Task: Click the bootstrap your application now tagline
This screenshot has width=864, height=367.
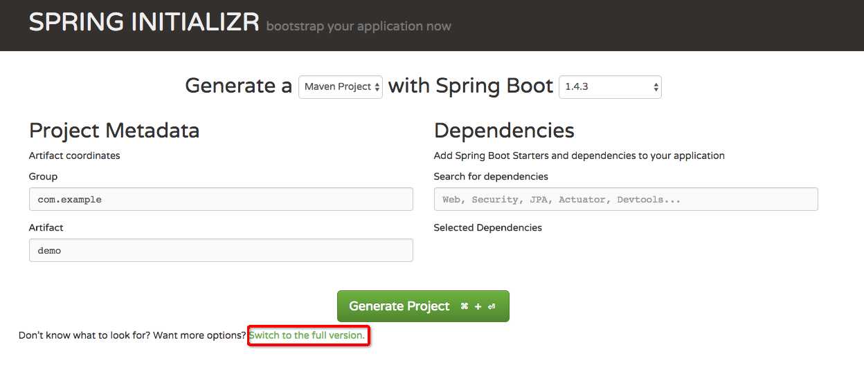Action: pyautogui.click(x=359, y=26)
